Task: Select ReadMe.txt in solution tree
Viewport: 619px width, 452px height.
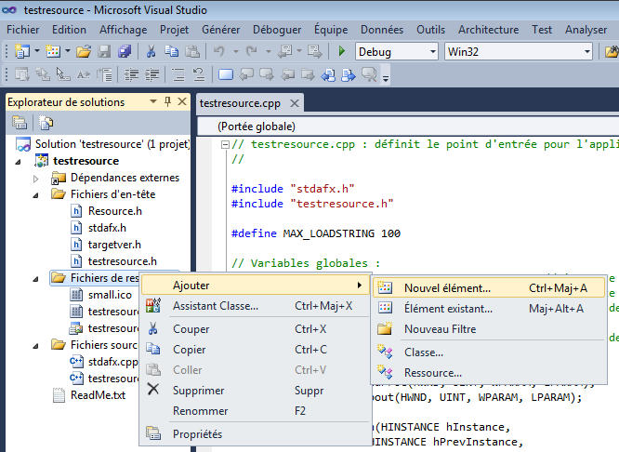Action: point(98,395)
